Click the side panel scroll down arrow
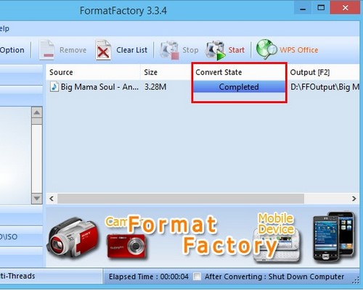Screen dimensions: 363x290 coord(37,199)
